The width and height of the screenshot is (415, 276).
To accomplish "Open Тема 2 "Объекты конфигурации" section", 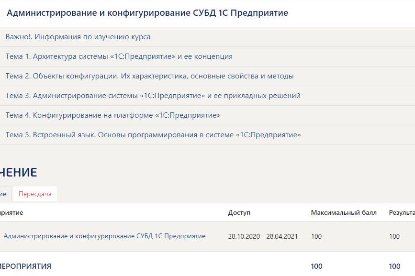I will (x=149, y=76).
